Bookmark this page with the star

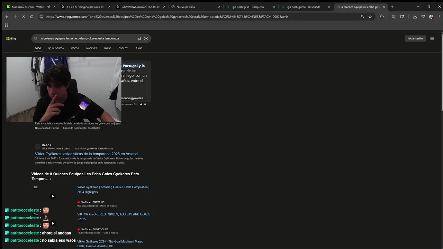tap(370, 17)
